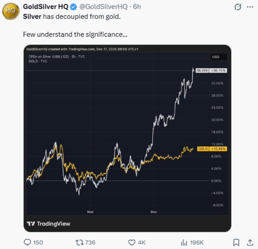The width and height of the screenshot is (258, 249).
Task: Click the SILVER +36.15% price label
Action: [x=211, y=71]
